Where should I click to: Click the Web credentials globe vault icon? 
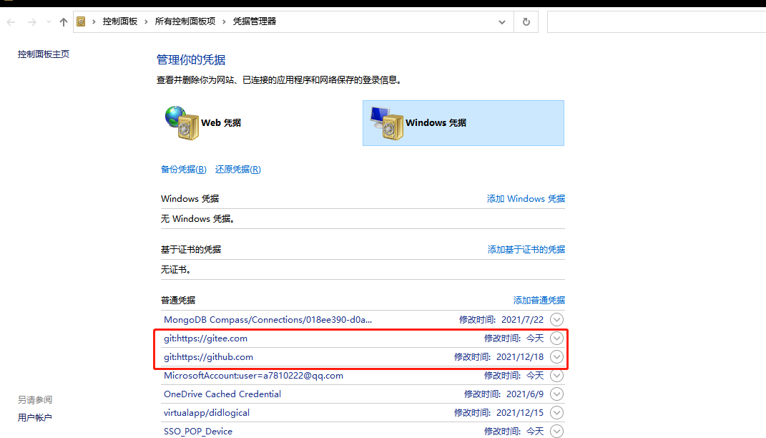pos(182,122)
